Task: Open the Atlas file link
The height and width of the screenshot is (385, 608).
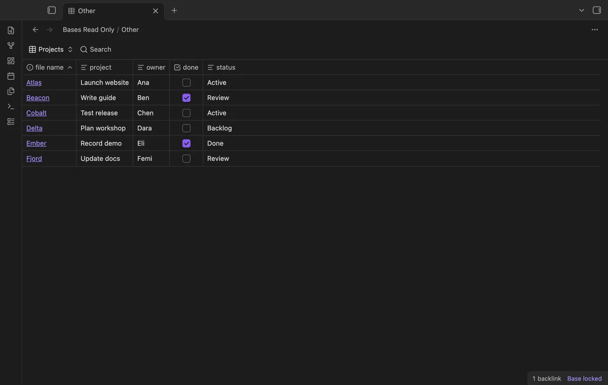Action: 34,83
